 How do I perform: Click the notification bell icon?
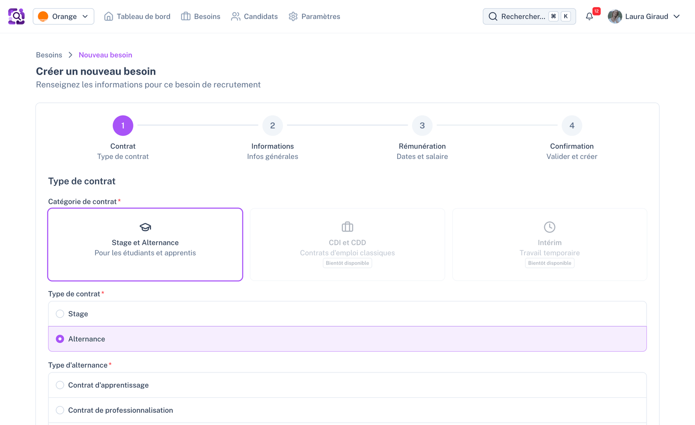(589, 17)
